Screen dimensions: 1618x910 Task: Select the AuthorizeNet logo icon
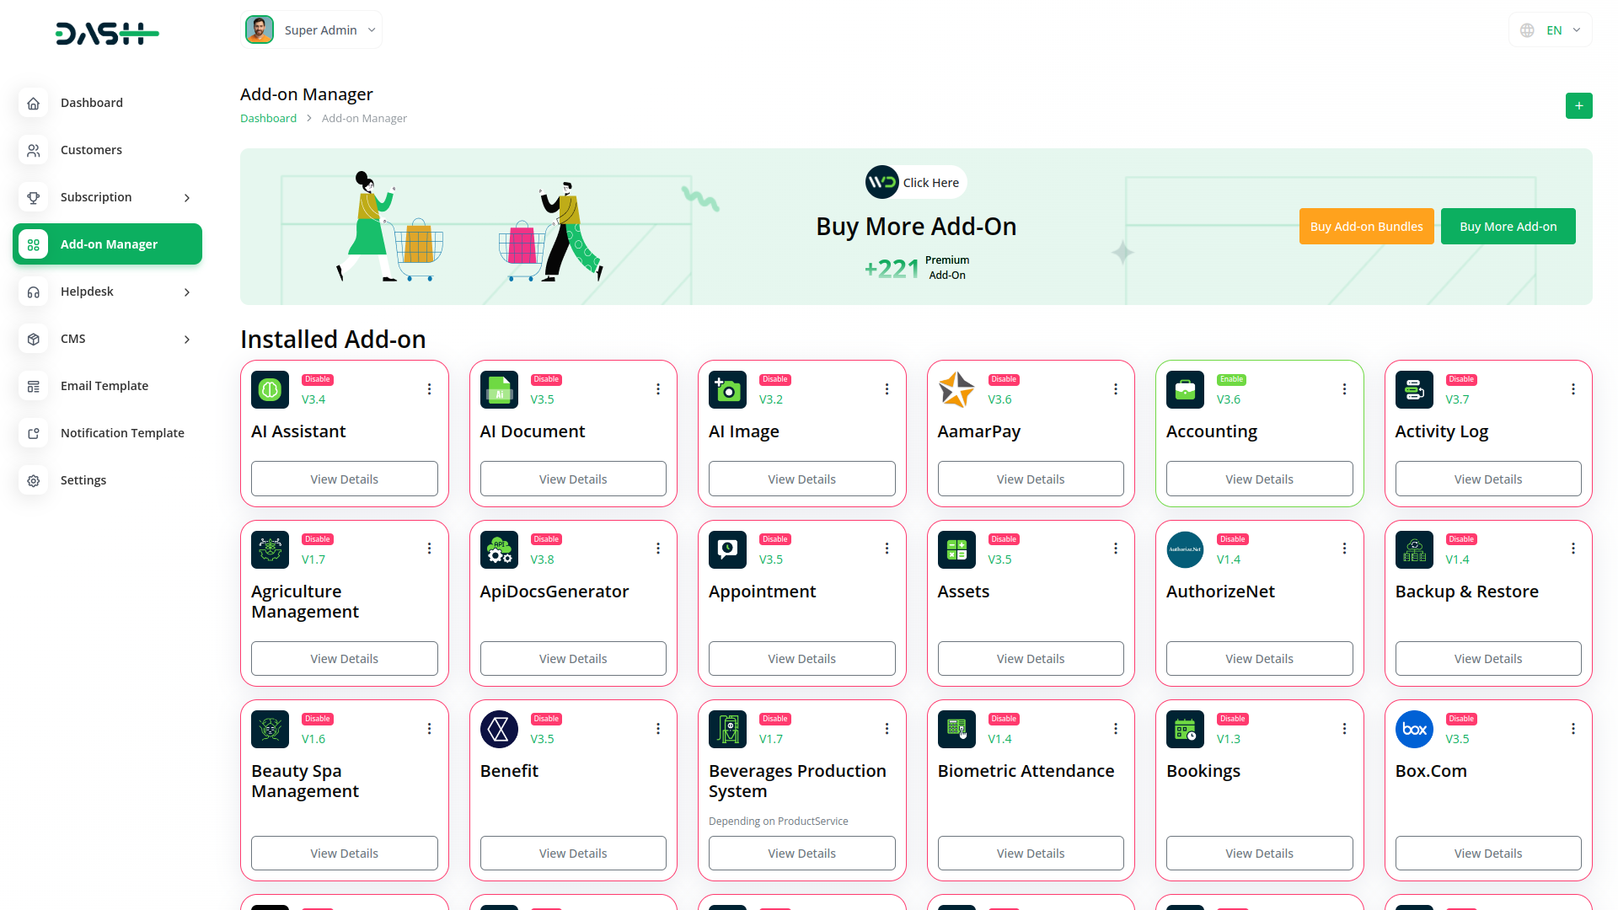(x=1185, y=549)
